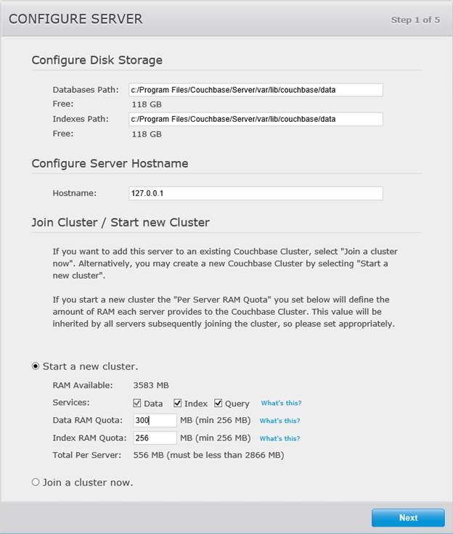
Task: Open the What's this link beside Services
Action: click(281, 403)
